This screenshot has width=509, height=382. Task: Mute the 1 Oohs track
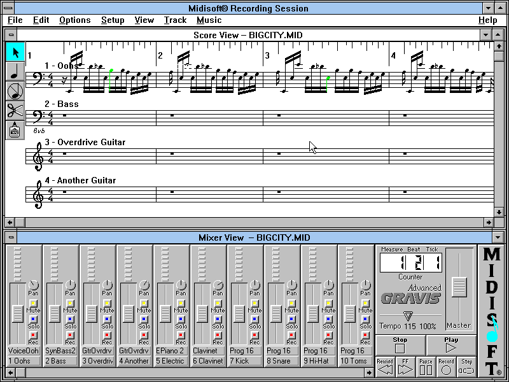(34, 303)
